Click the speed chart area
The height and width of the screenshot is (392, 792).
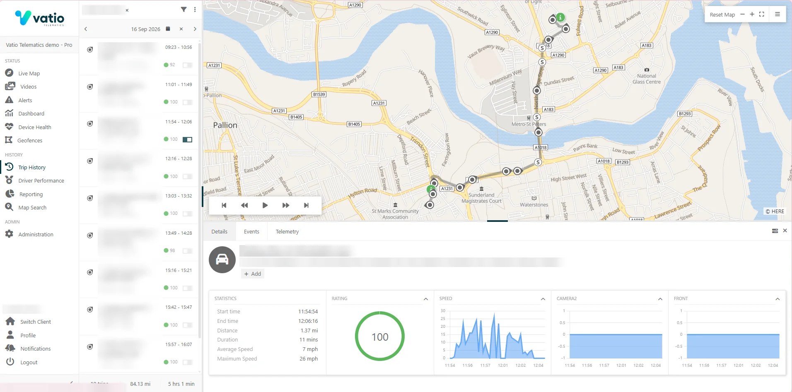click(497, 334)
